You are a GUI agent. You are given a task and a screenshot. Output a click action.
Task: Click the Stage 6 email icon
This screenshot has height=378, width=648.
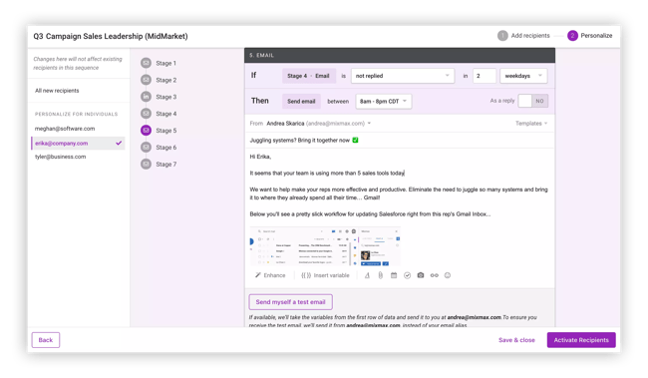tap(146, 148)
